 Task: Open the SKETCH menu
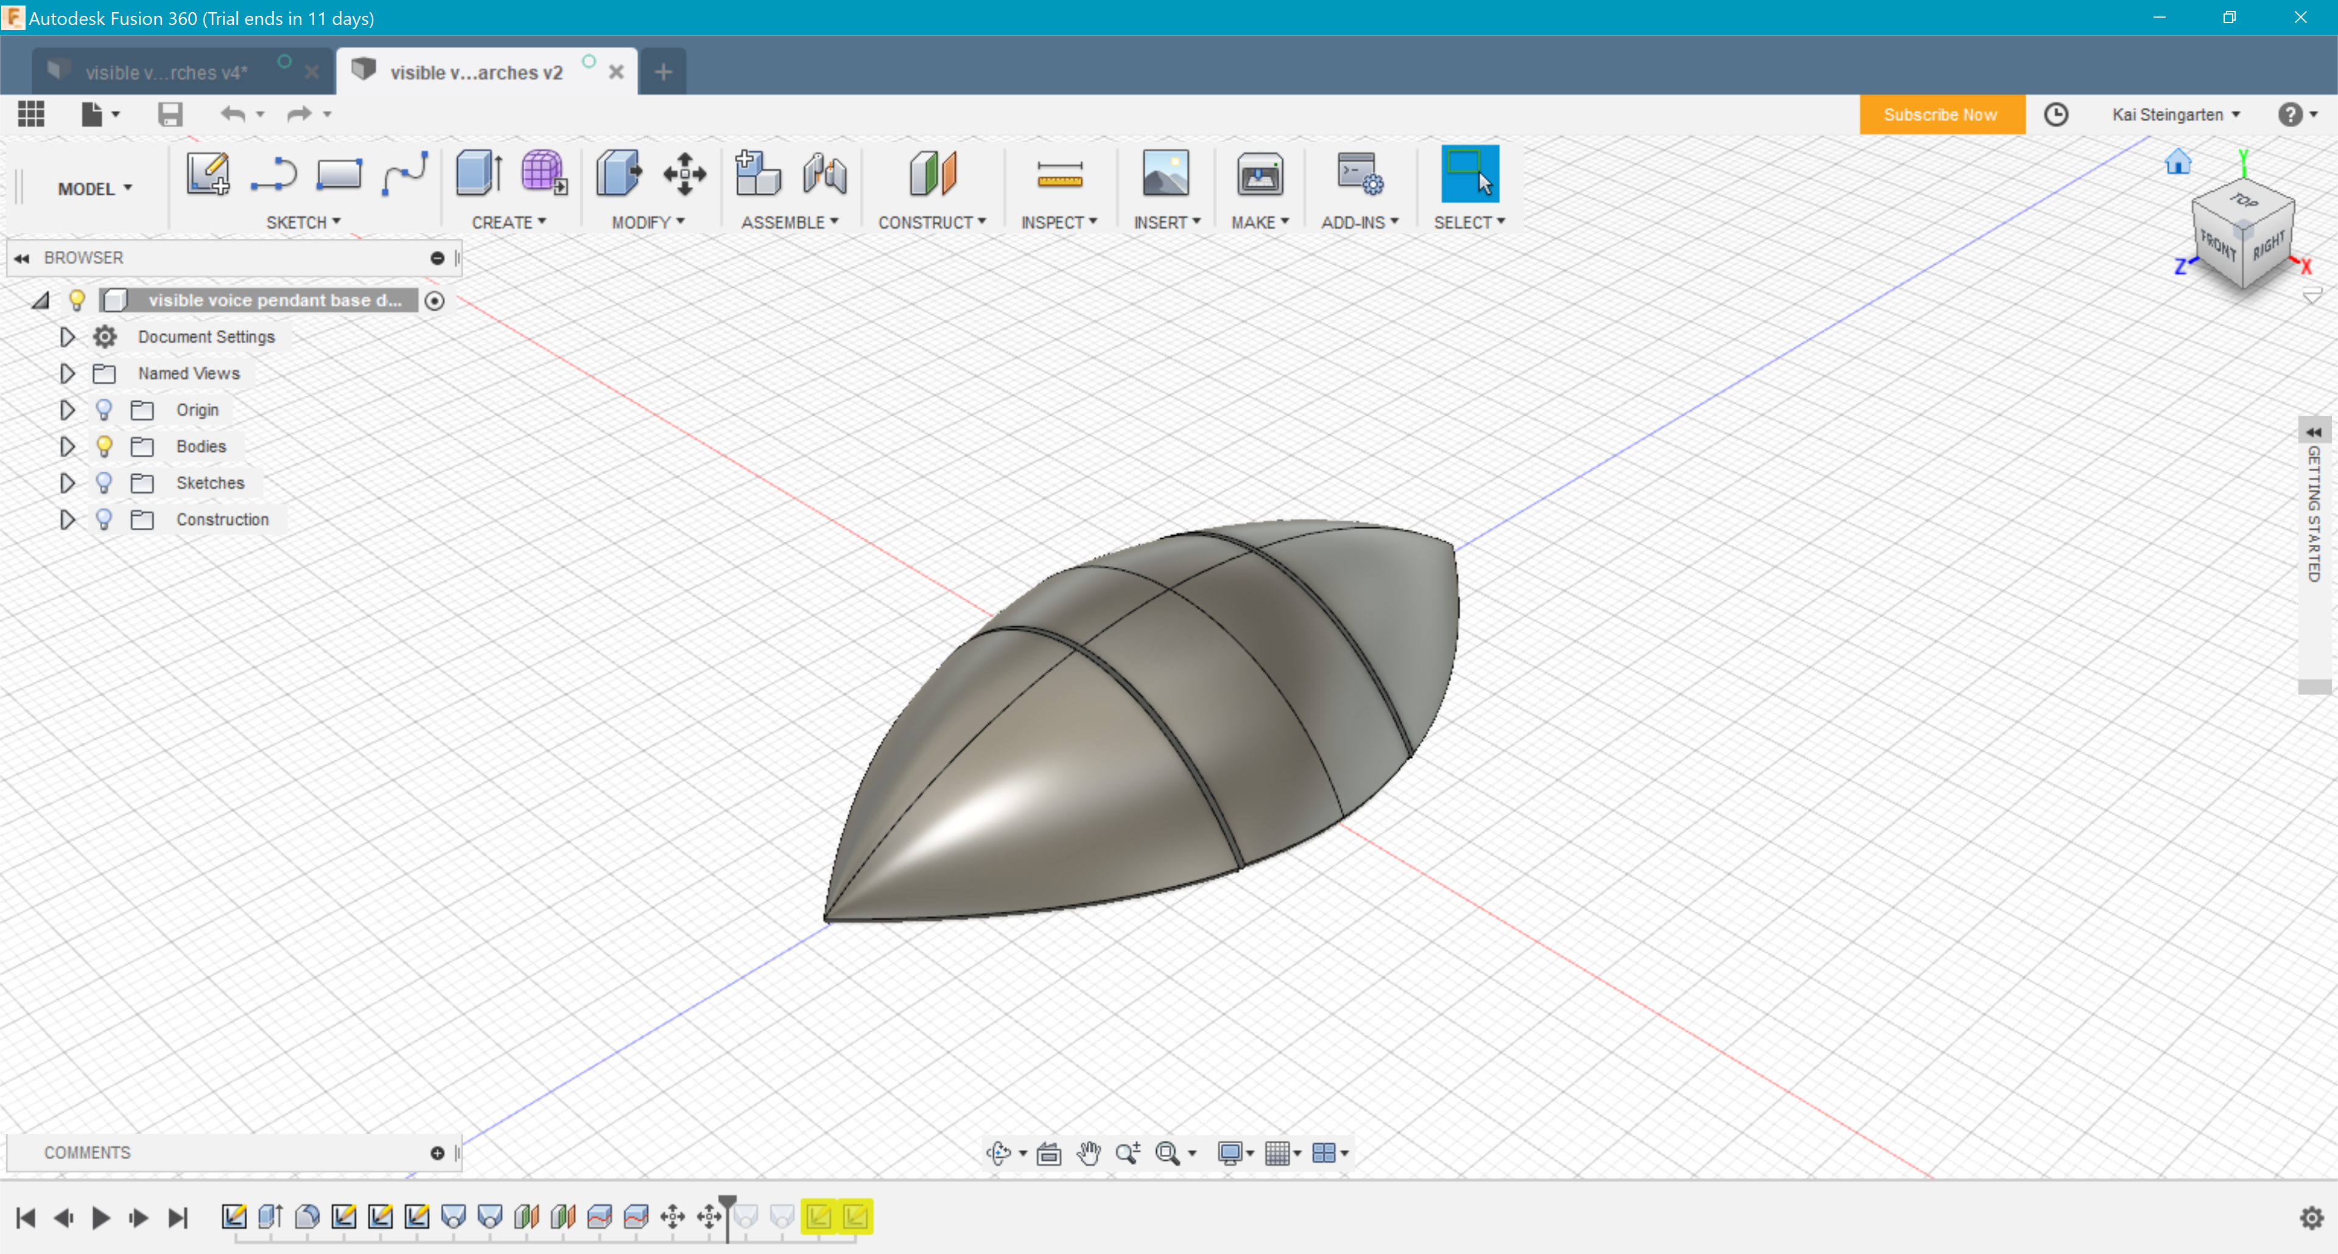(303, 222)
